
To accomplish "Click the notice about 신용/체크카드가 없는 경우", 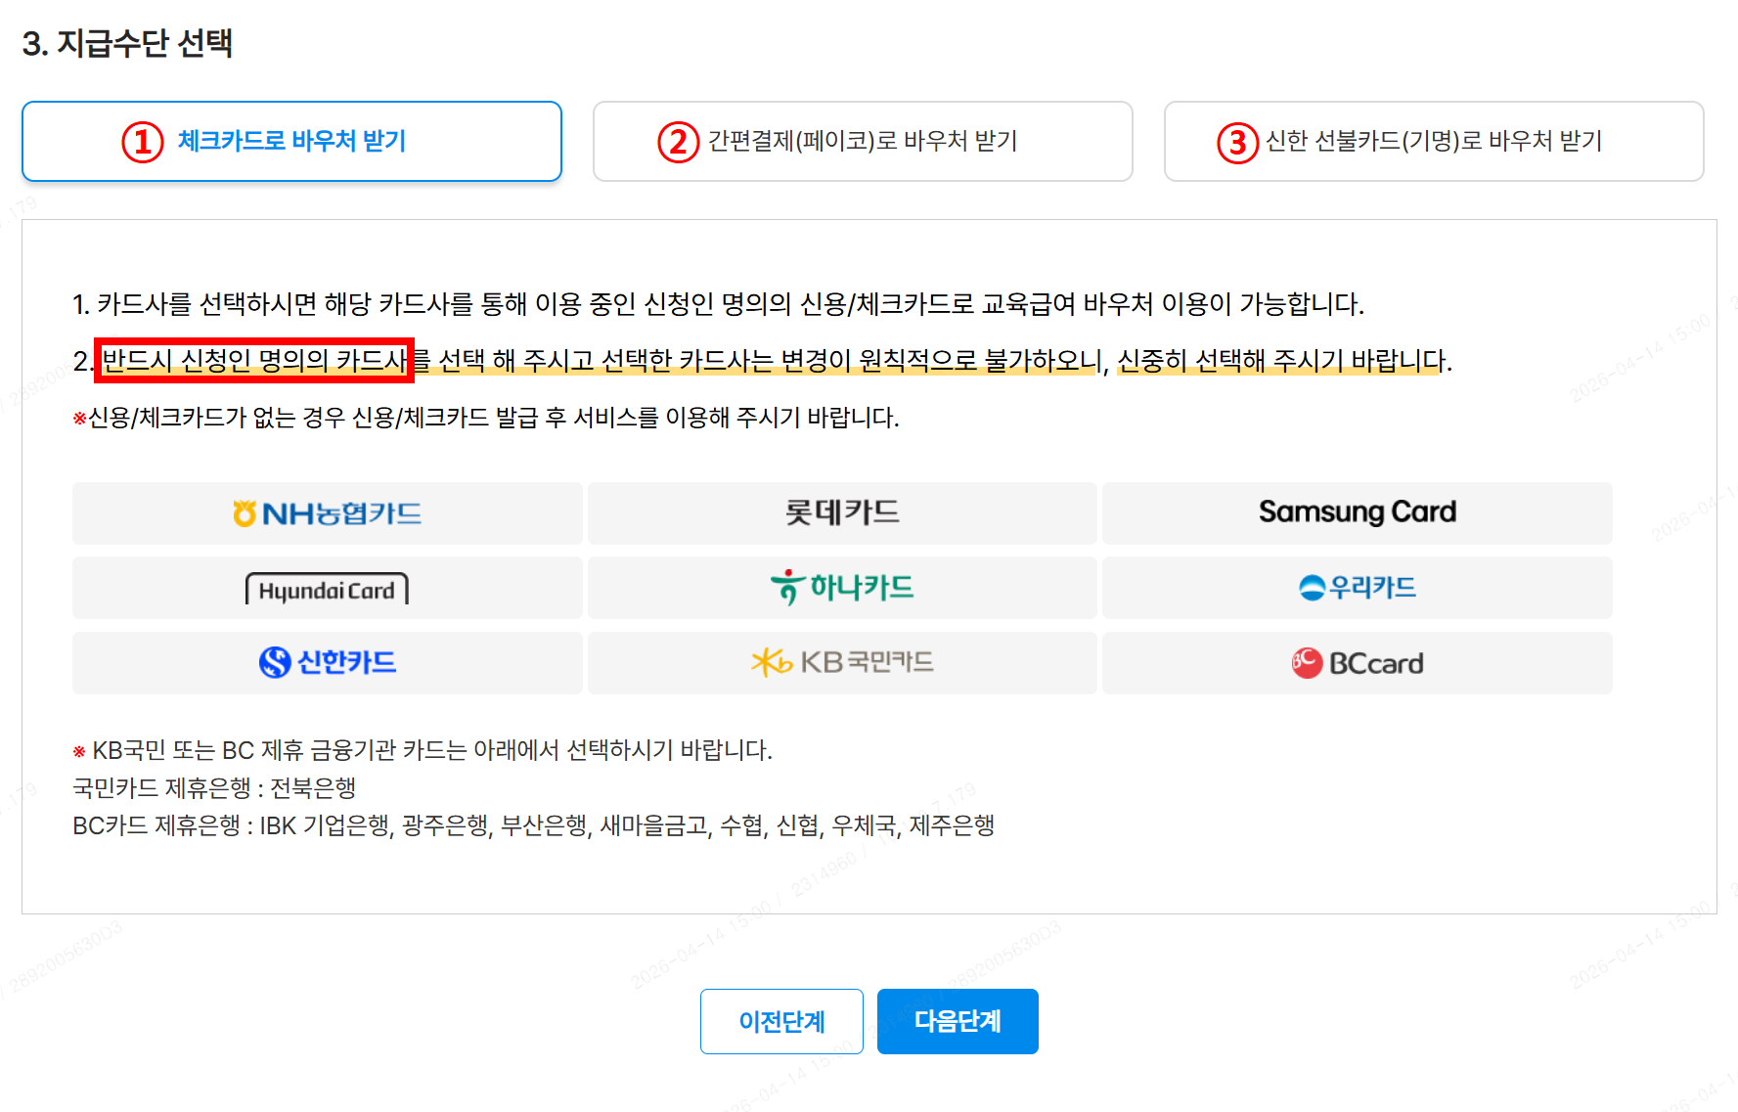I will (486, 418).
